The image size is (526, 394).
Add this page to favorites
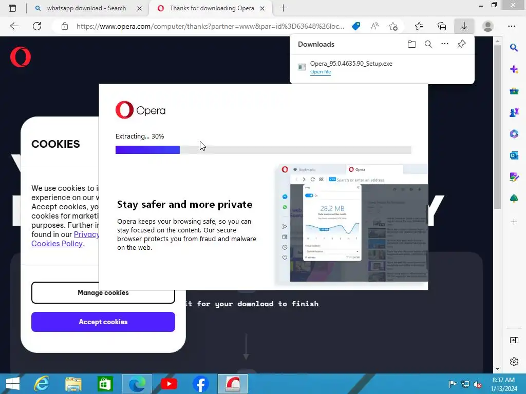[393, 26]
